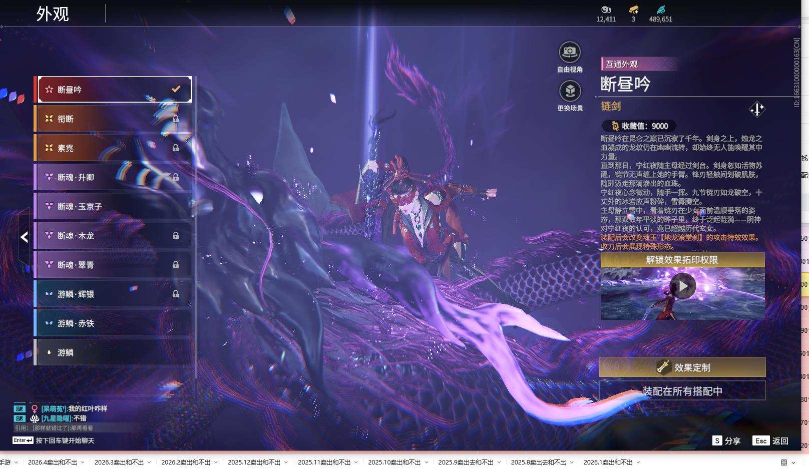Click the gold rarity icon of 衔断
The height and width of the screenshot is (470, 809).
tap(49, 119)
